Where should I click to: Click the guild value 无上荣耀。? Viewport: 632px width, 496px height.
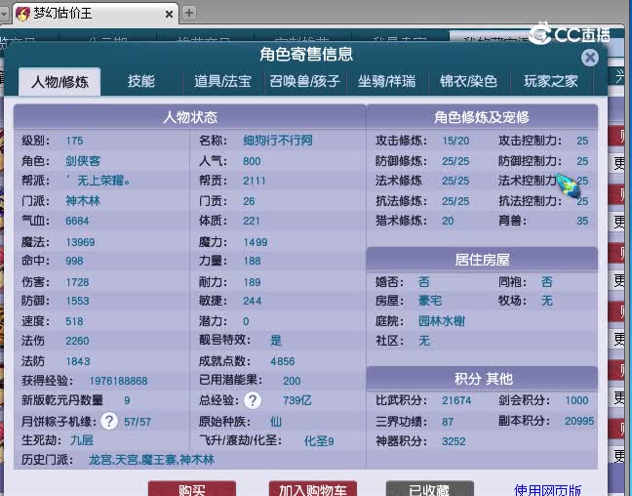[x=104, y=181]
